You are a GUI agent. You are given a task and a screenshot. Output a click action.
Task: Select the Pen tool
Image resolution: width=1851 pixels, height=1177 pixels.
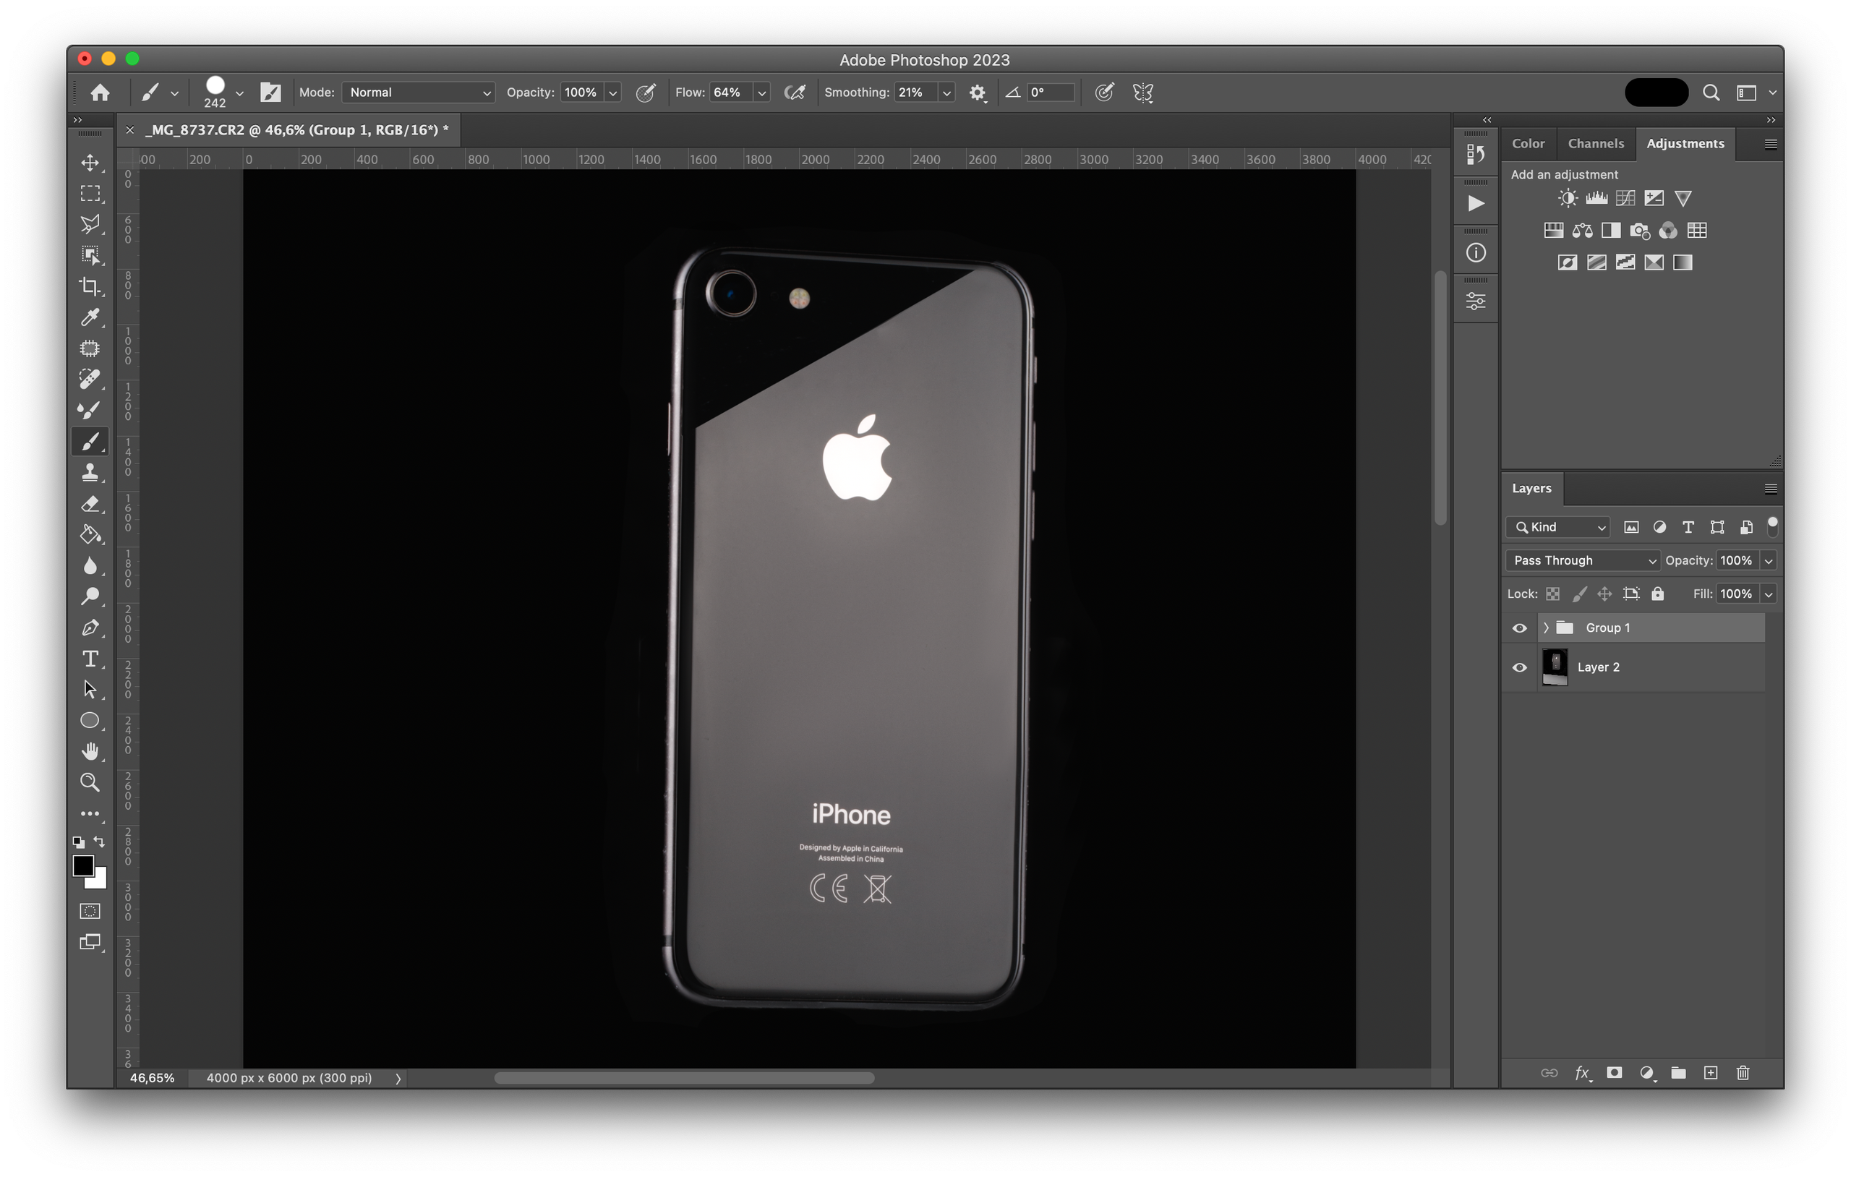pyautogui.click(x=90, y=628)
